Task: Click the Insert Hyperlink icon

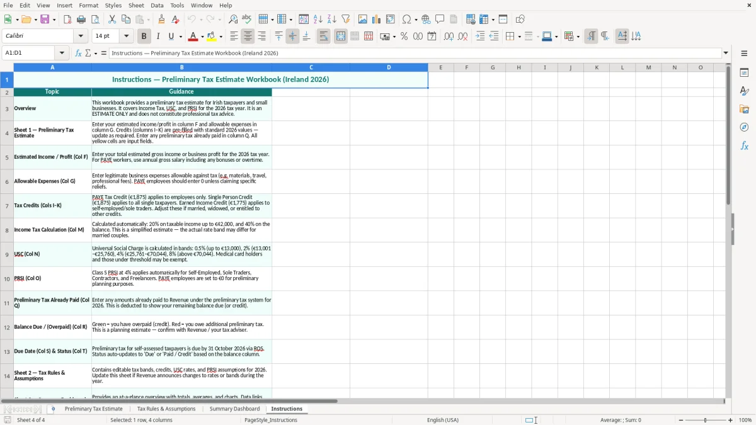Action: click(x=426, y=20)
